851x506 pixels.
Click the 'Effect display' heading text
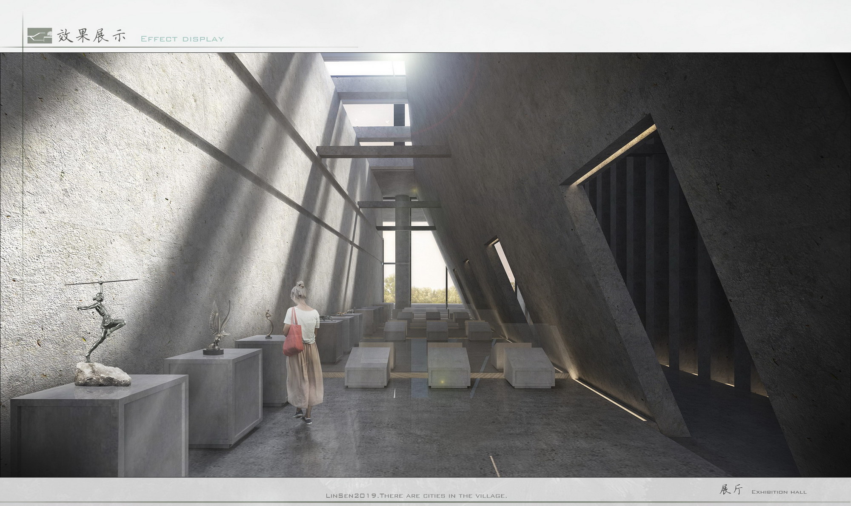tap(182, 39)
